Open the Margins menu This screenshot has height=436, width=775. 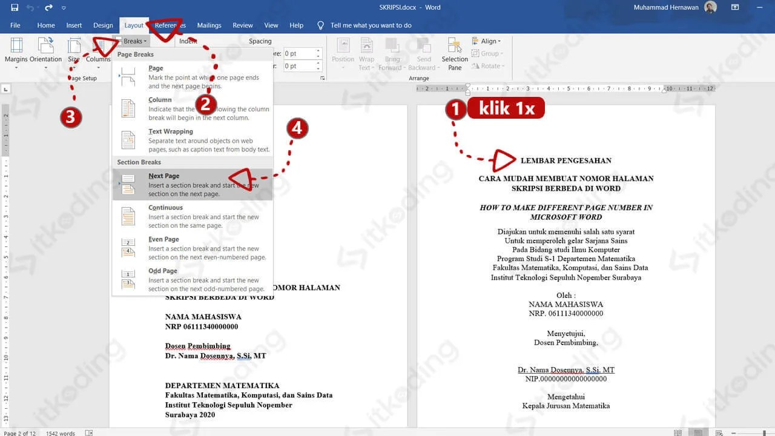(x=16, y=53)
